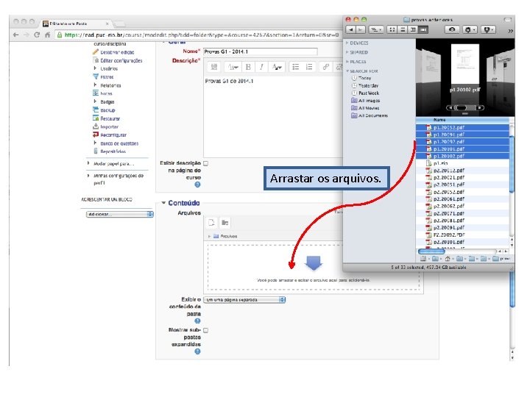Click Finder back button

351,29
